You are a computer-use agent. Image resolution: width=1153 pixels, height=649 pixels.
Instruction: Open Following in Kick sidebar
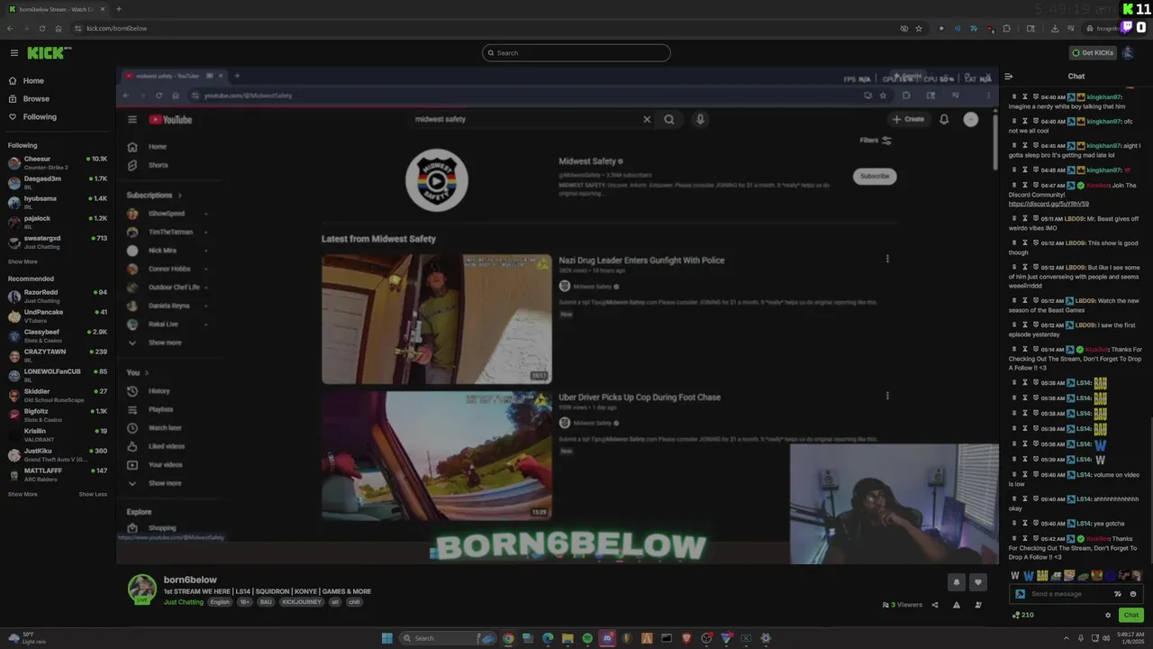pyautogui.click(x=40, y=117)
